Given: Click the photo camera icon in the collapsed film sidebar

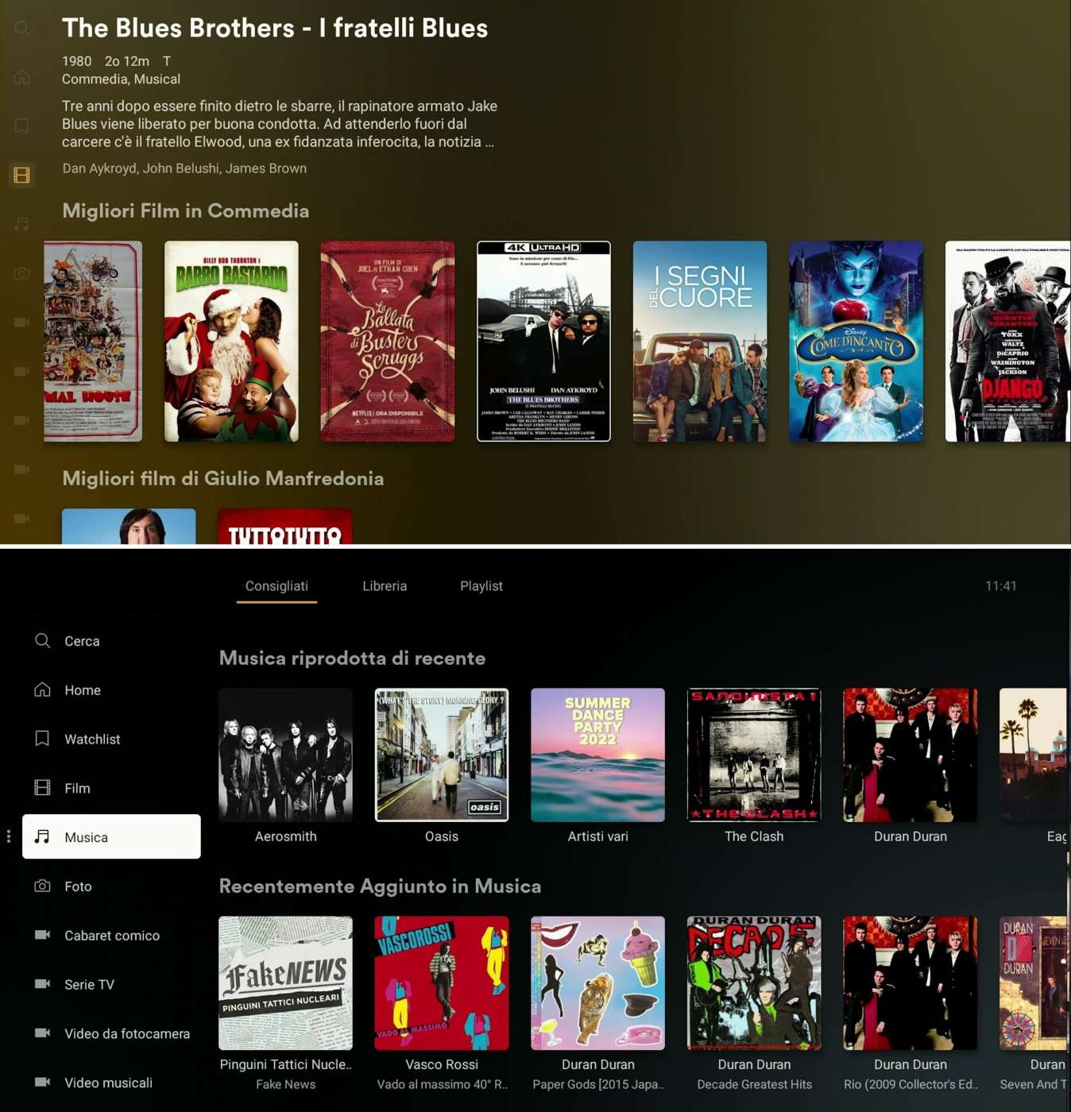Looking at the screenshot, I should pos(22,273).
